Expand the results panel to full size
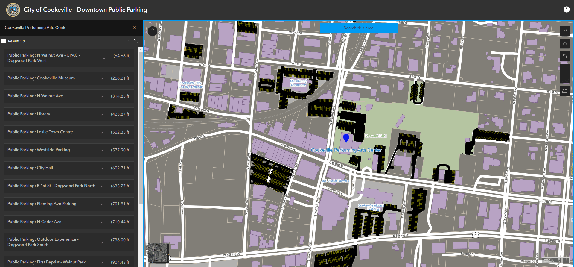Viewport: 574px width, 267px height. pyautogui.click(x=136, y=41)
